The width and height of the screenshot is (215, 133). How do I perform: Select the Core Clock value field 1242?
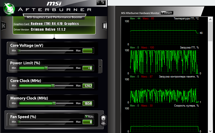[x=87, y=86]
